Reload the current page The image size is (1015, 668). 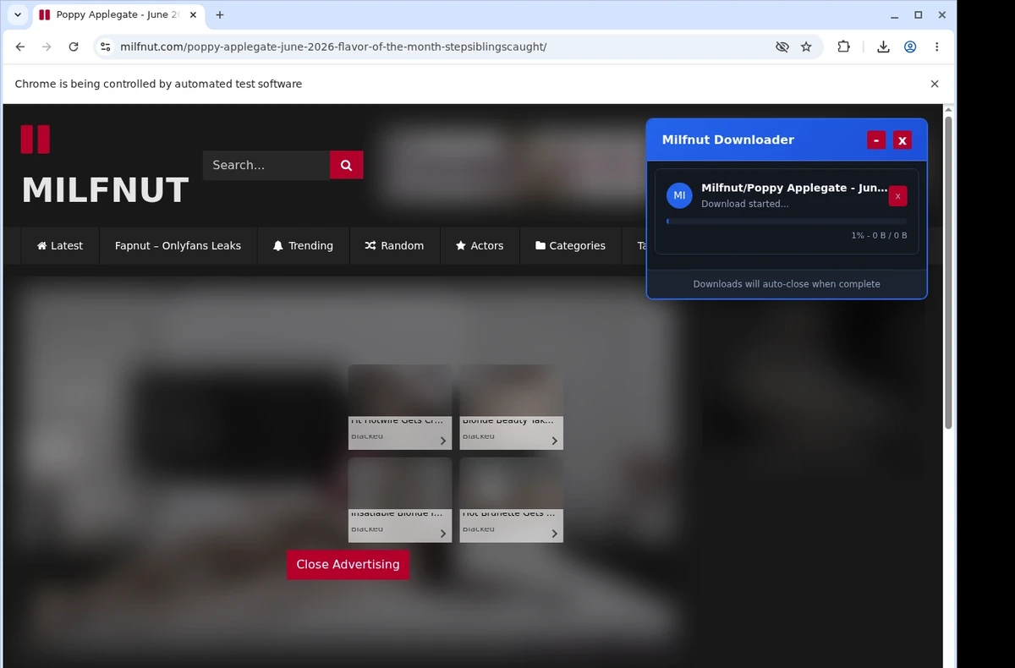(x=74, y=47)
